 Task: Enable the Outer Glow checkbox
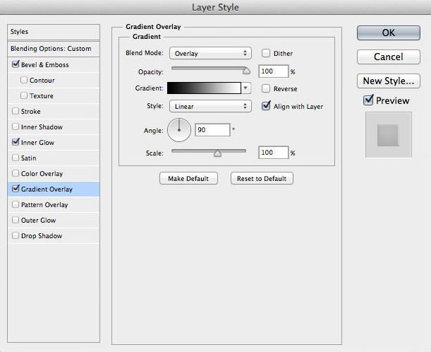pos(16,220)
